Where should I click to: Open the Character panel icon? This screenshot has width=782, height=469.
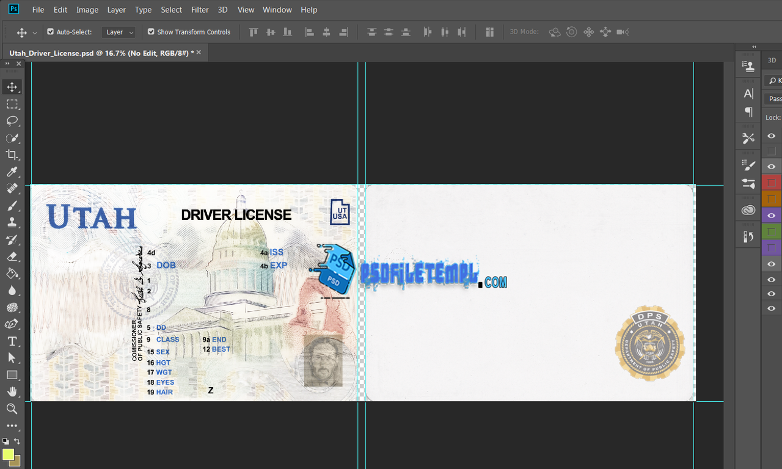click(x=748, y=93)
